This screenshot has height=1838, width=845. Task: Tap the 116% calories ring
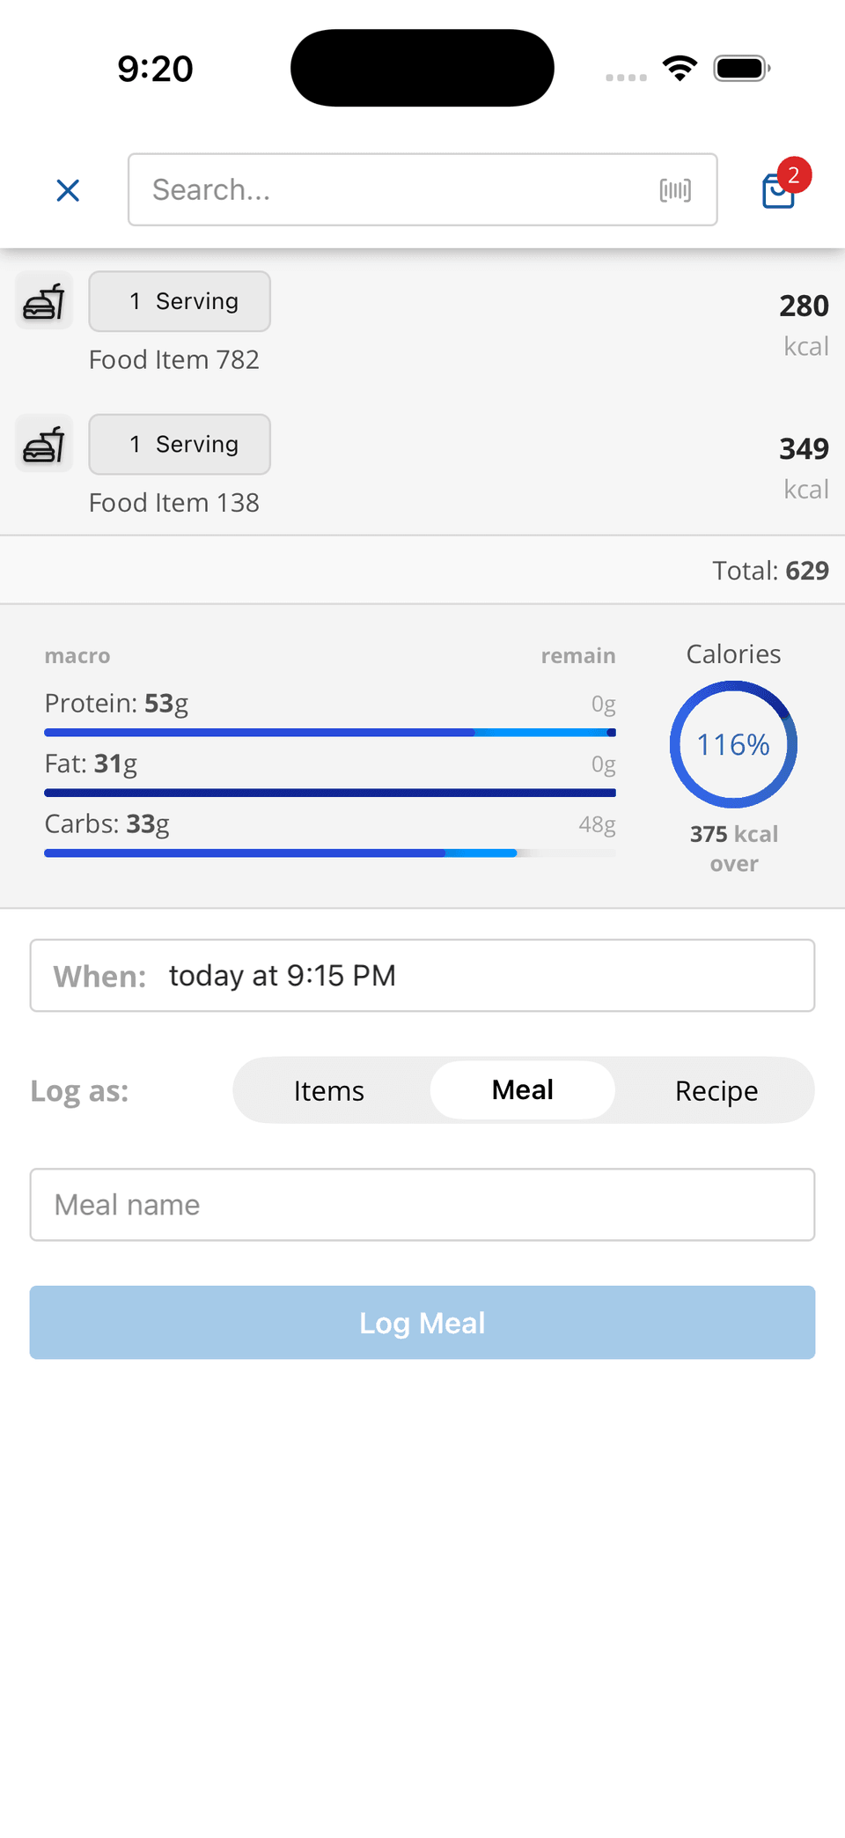[x=733, y=745]
